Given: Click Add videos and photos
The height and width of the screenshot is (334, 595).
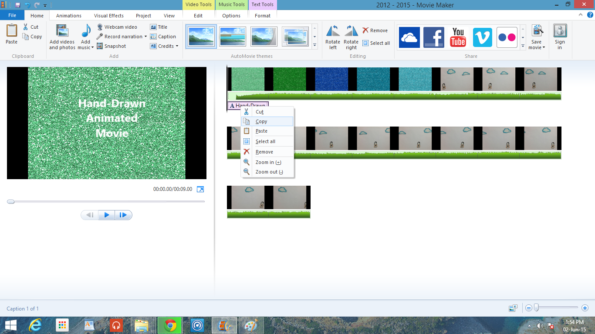Looking at the screenshot, I should pyautogui.click(x=62, y=37).
